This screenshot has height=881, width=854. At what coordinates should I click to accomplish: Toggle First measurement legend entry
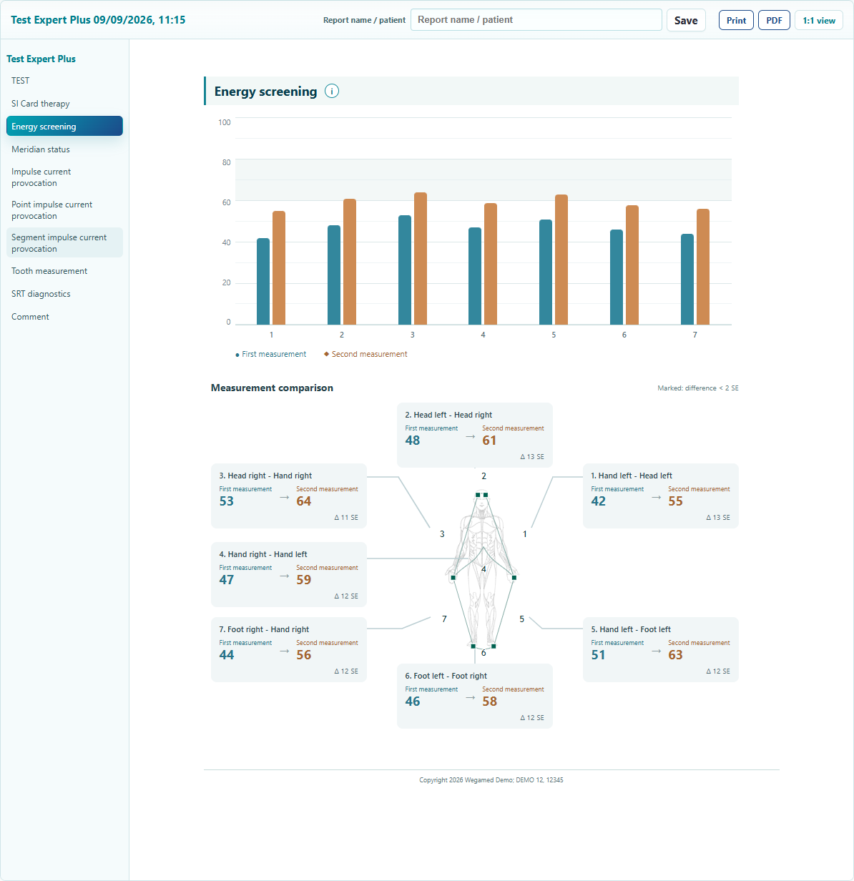[x=271, y=354]
